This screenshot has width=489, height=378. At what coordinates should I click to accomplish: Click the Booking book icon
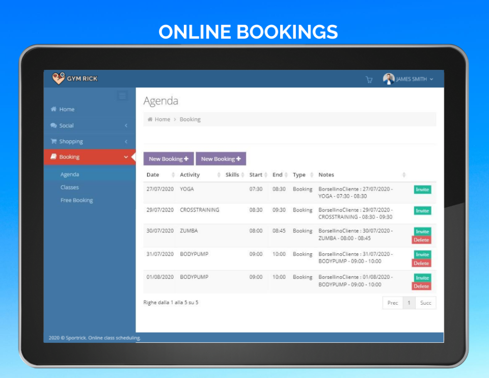tap(54, 156)
